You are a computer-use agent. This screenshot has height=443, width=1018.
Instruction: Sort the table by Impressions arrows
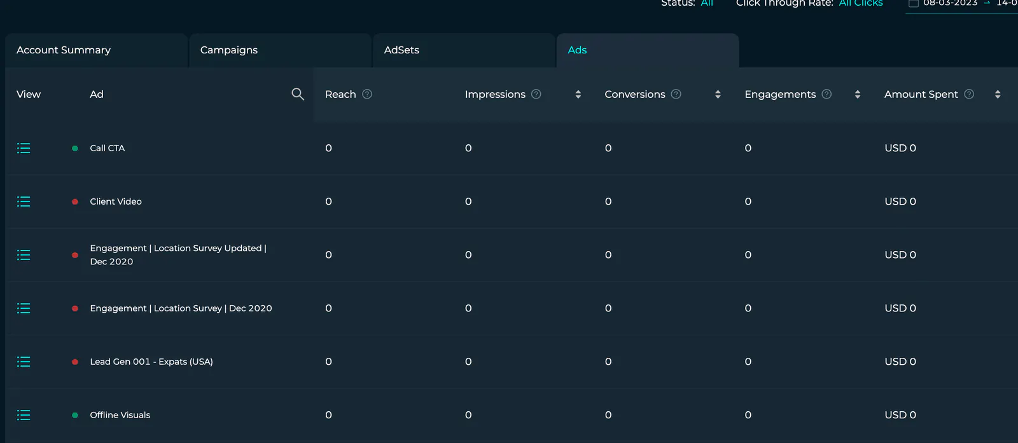(578, 94)
